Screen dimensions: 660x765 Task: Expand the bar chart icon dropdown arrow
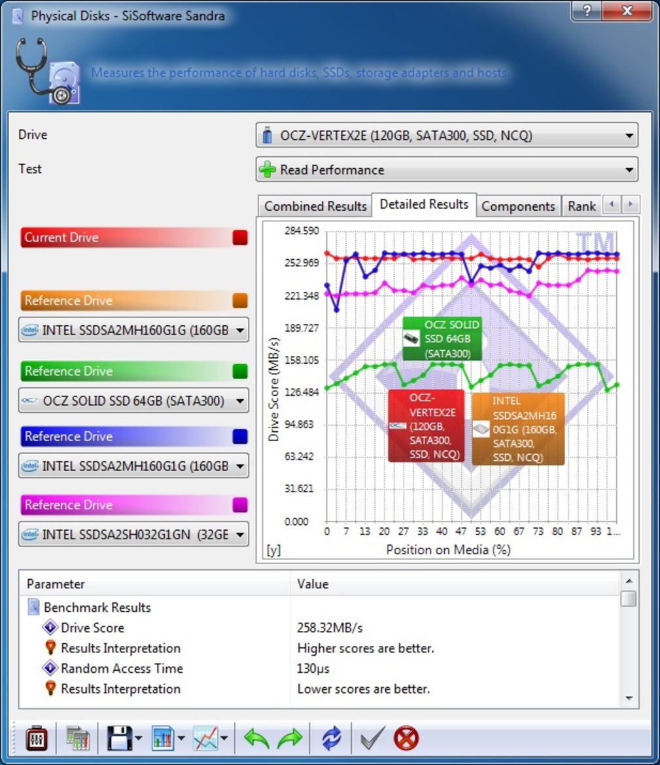coord(181,738)
